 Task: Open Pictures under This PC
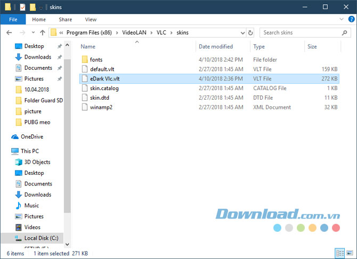(34, 216)
